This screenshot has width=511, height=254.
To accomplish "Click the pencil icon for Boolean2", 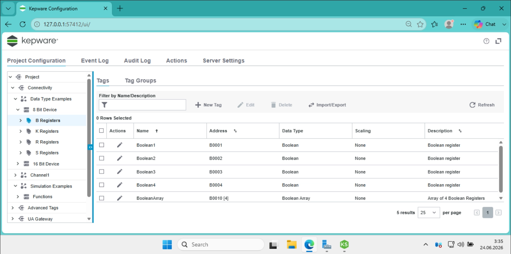I will pos(120,158).
